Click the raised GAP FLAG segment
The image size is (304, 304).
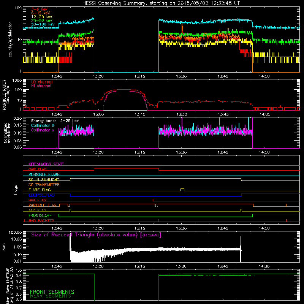click(126, 168)
